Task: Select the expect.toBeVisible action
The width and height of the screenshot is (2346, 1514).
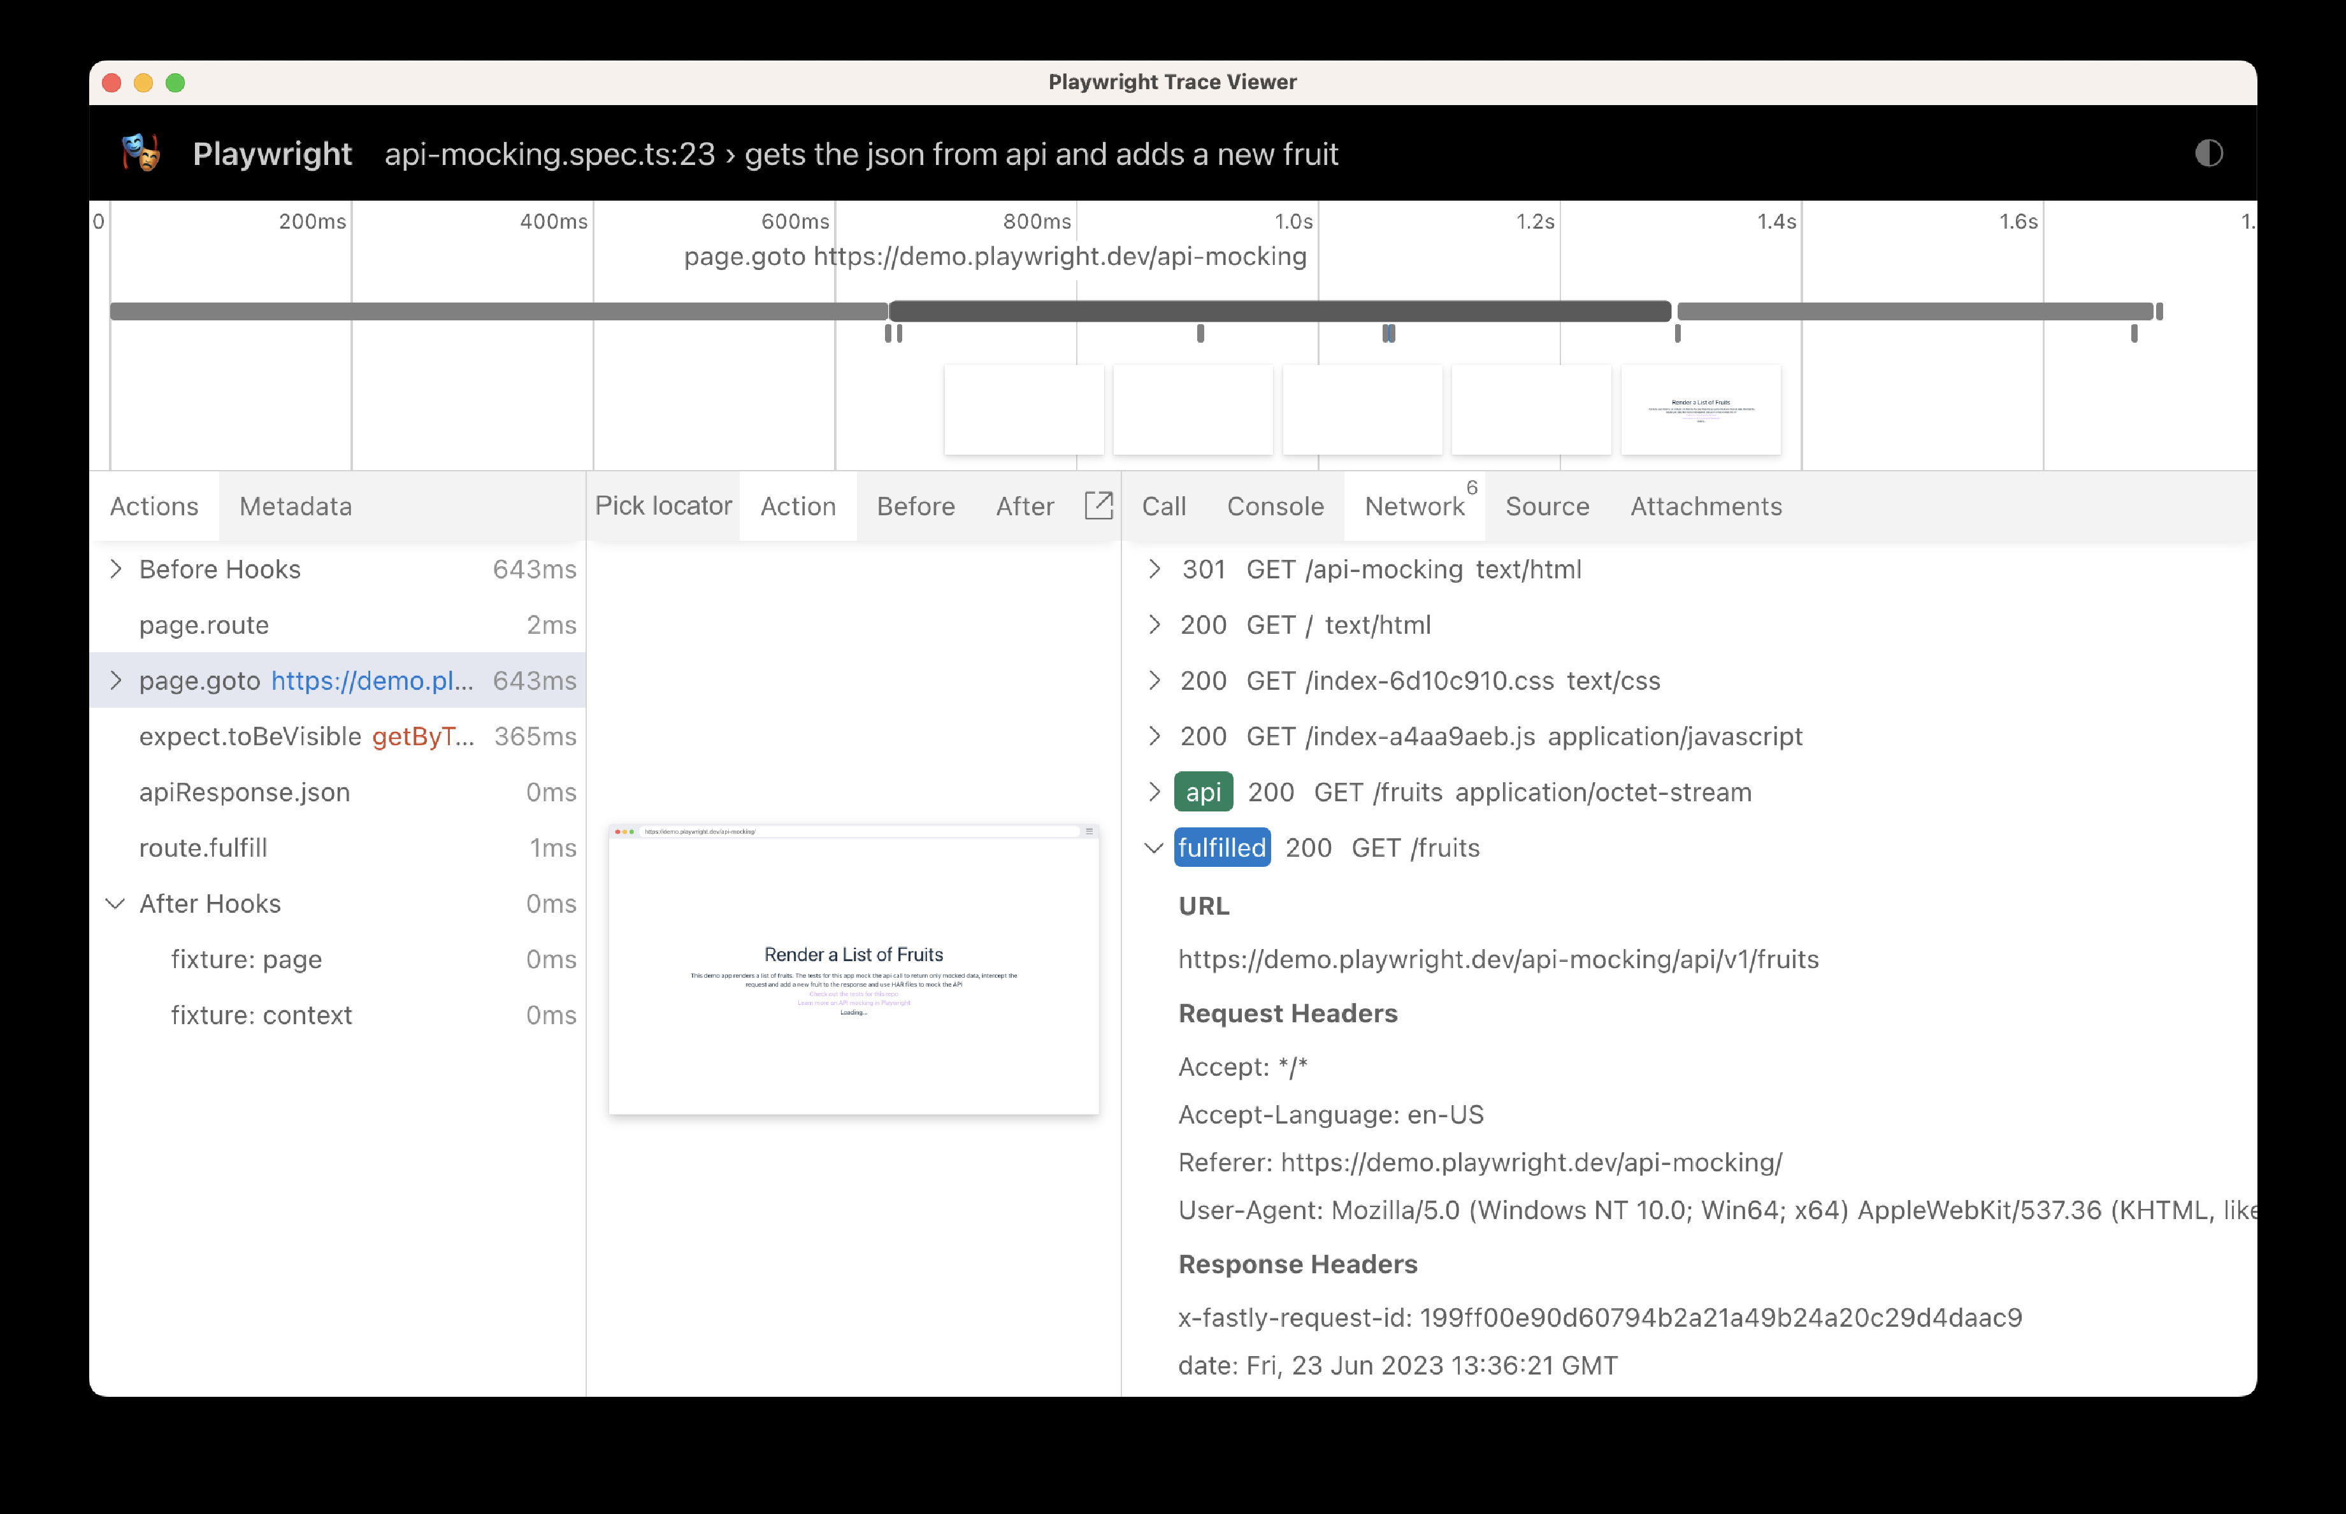Action: pos(337,736)
